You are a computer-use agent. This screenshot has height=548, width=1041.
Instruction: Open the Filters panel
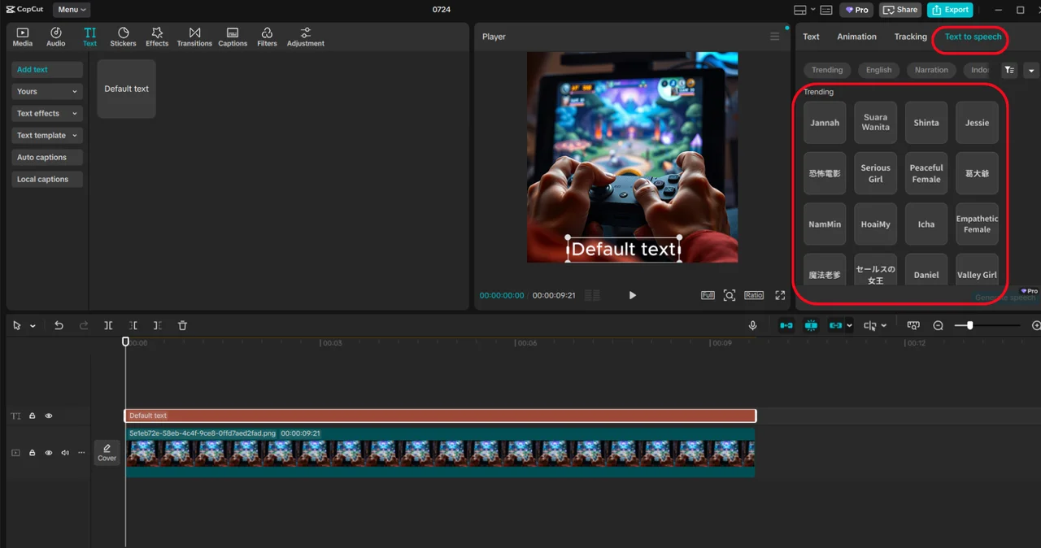[x=267, y=37]
